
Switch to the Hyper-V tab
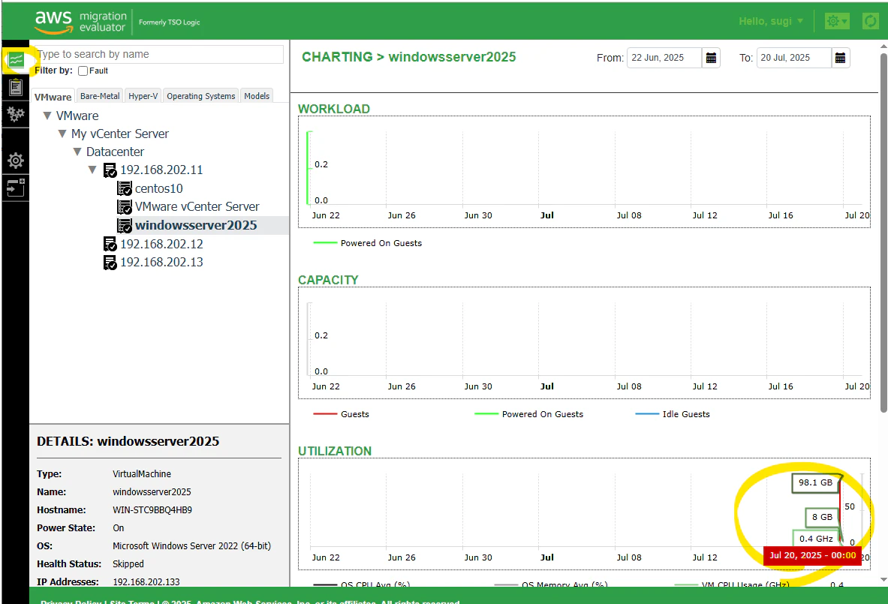point(143,96)
